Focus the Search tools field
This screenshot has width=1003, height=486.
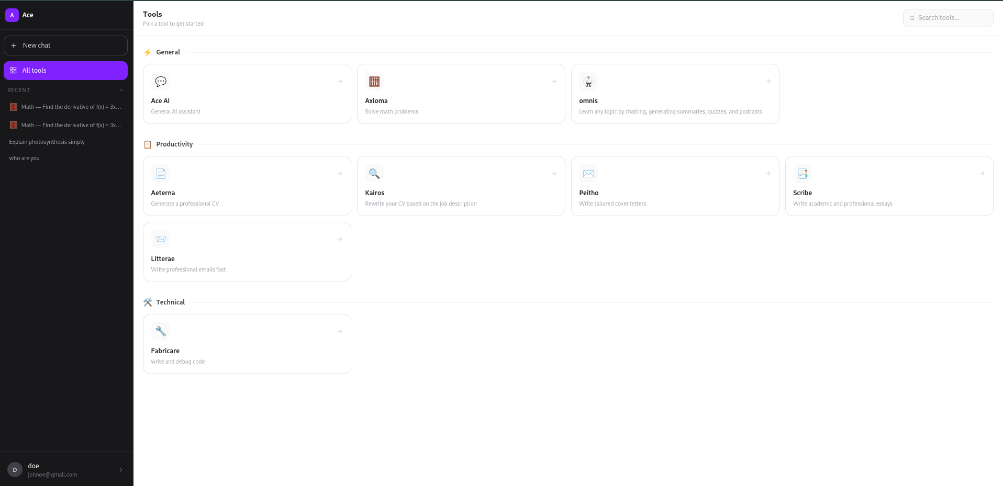point(948,18)
